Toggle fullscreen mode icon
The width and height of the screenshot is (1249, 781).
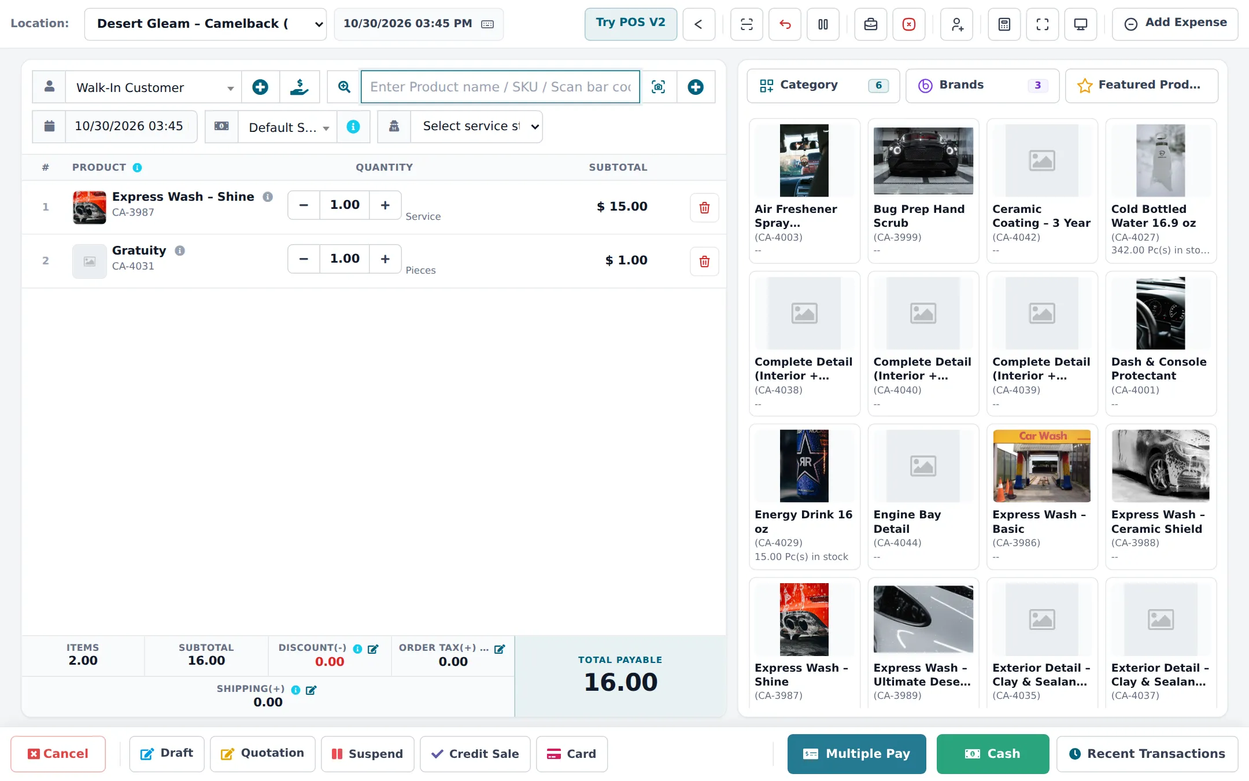1043,24
